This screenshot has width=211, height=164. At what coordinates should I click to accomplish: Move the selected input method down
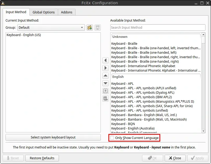click(105, 83)
